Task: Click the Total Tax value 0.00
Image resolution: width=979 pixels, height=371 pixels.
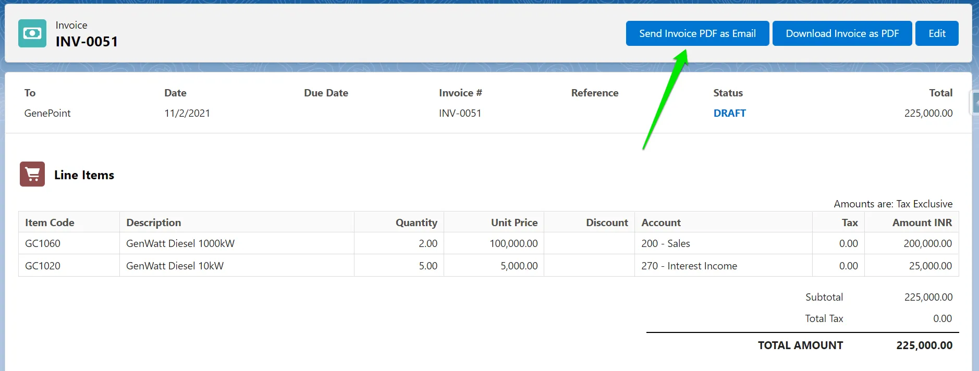Action: pos(943,318)
